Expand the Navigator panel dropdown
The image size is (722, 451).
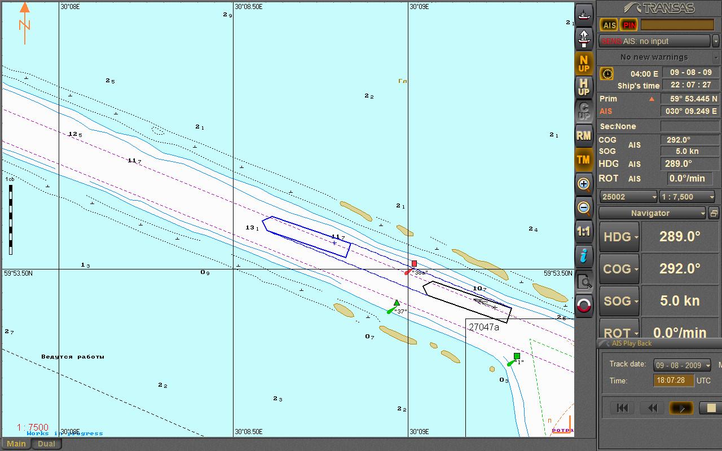point(702,213)
